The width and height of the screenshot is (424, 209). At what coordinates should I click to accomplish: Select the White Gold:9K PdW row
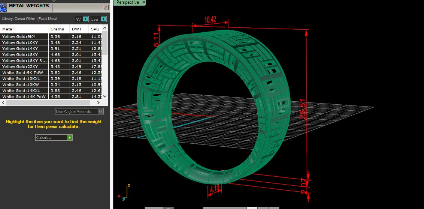pos(24,72)
